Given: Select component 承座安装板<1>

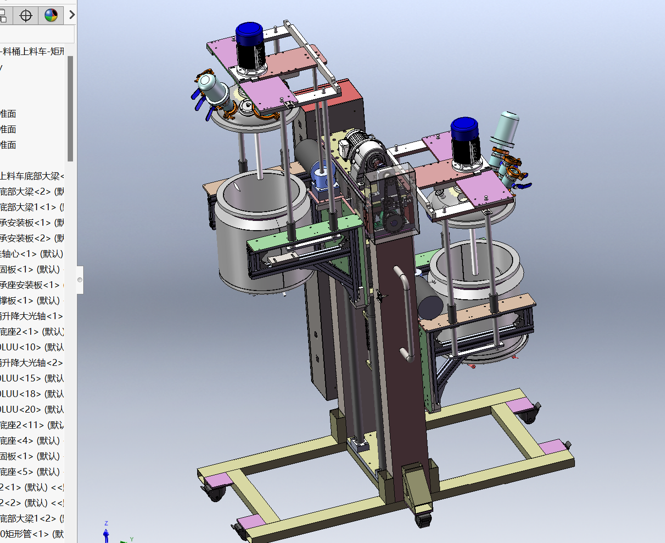Looking at the screenshot, I should click(x=32, y=285).
